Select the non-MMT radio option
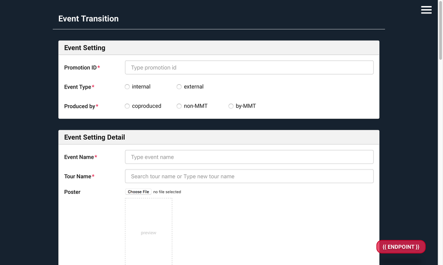Image resolution: width=443 pixels, height=265 pixels. (x=179, y=106)
